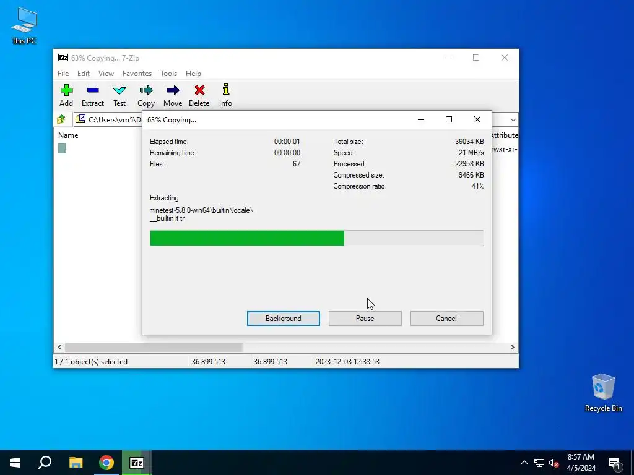The width and height of the screenshot is (634, 475).
Task: Click the "22958 KB" processed value
Action: [x=469, y=164]
